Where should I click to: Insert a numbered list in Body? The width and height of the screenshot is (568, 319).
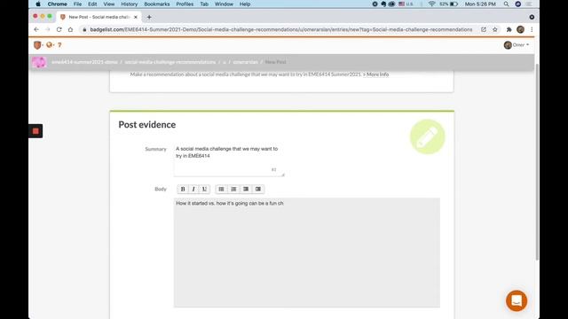(233, 189)
